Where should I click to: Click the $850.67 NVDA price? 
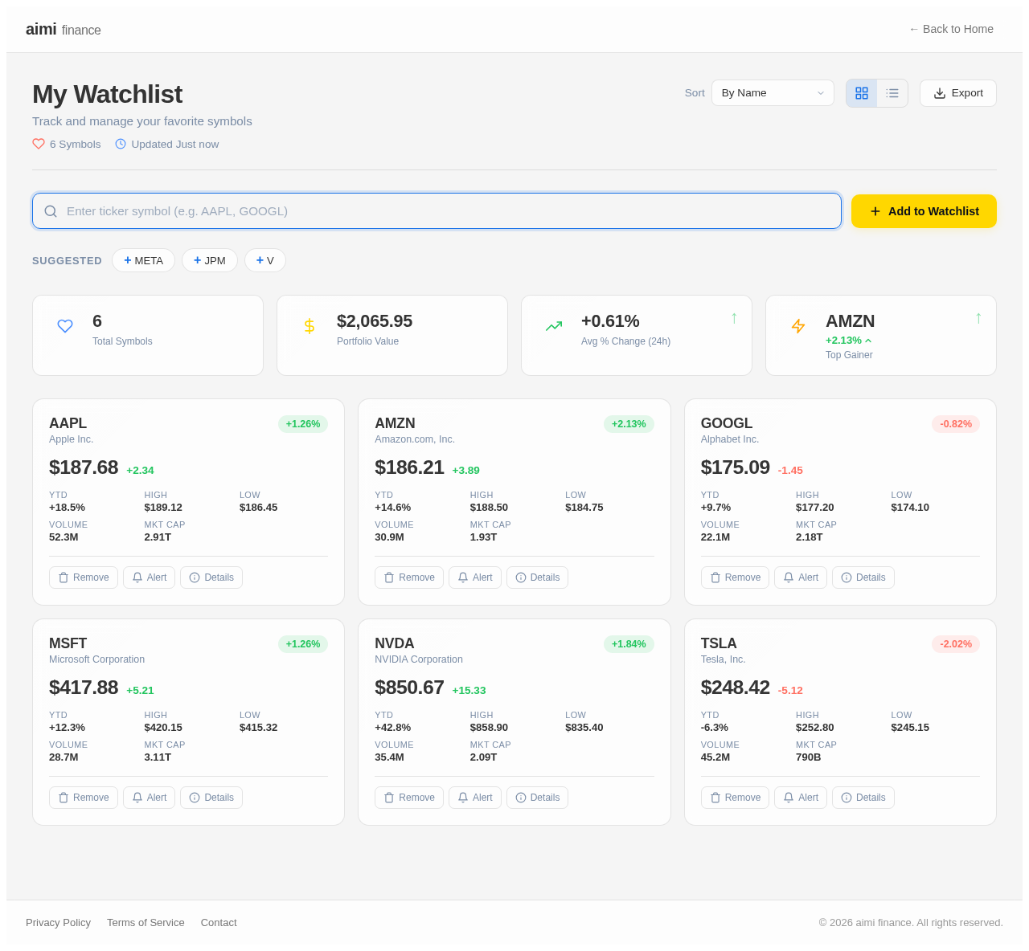pos(409,688)
